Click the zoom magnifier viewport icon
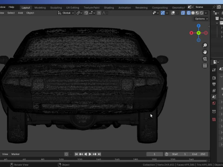 pyautogui.click(x=205, y=45)
